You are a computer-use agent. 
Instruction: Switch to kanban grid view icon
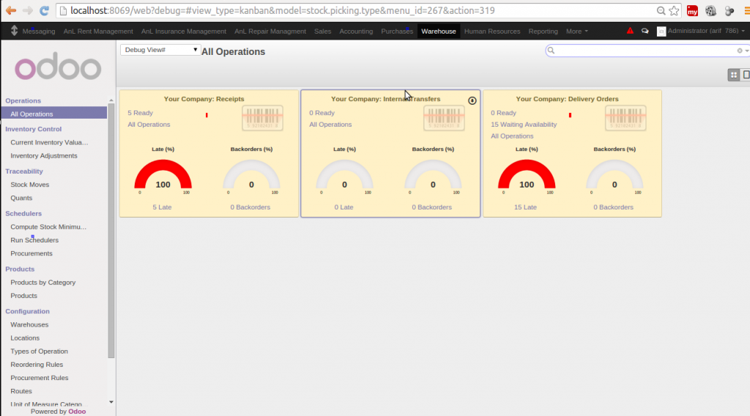733,75
